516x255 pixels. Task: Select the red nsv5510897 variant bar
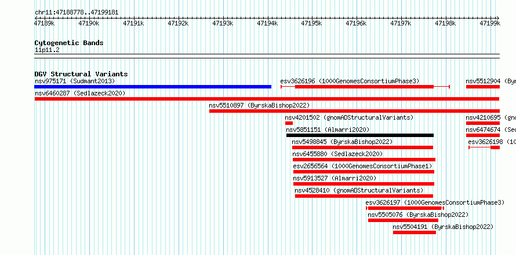pyautogui.click(x=354, y=111)
